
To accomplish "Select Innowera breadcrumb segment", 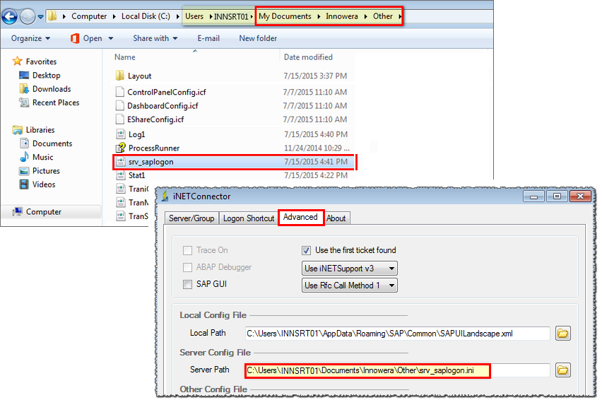I will (x=342, y=16).
